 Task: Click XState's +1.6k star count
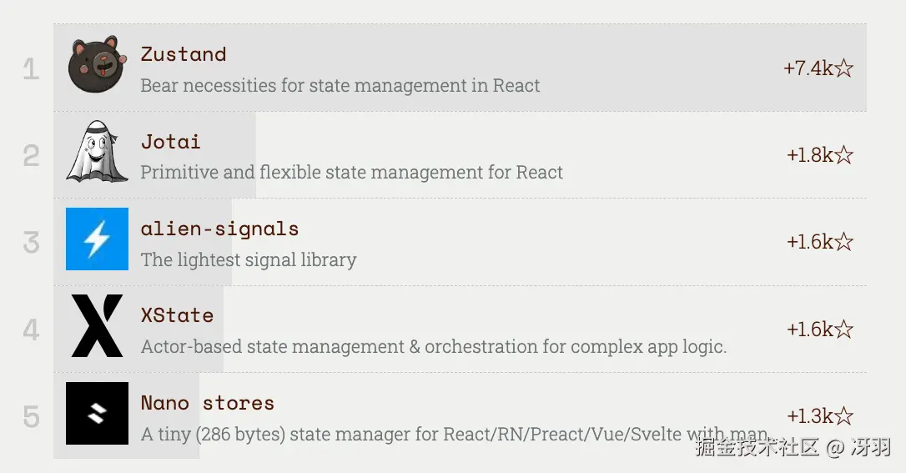[x=820, y=330]
